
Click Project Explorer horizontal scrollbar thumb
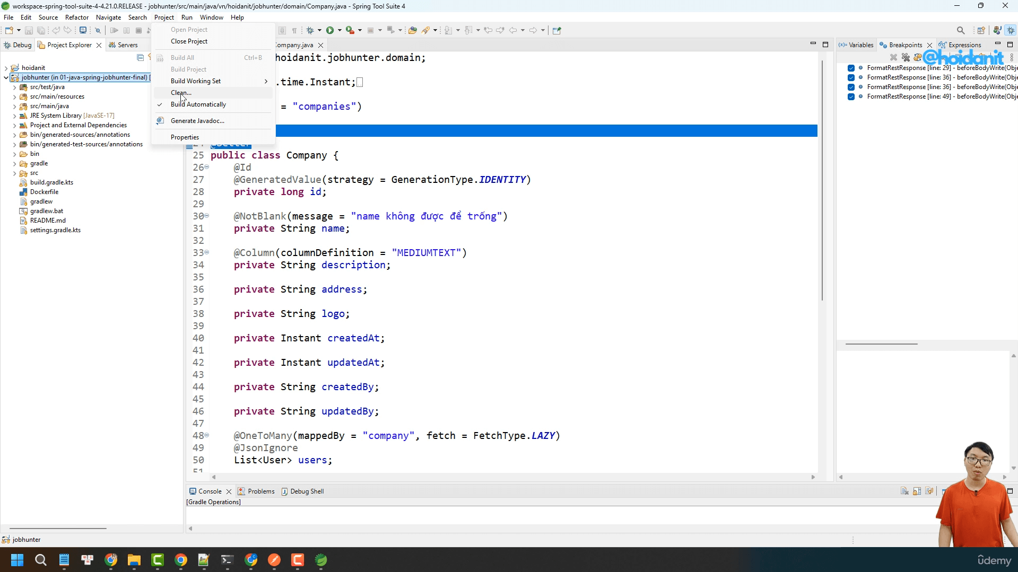pos(58,528)
